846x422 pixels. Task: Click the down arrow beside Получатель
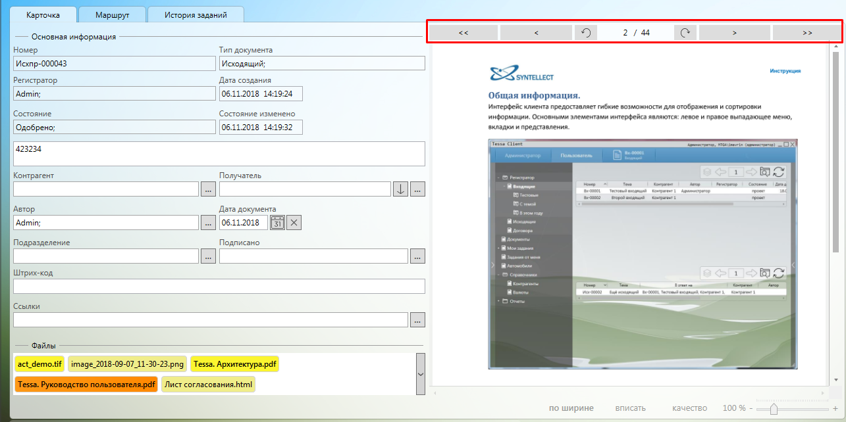[x=400, y=189]
